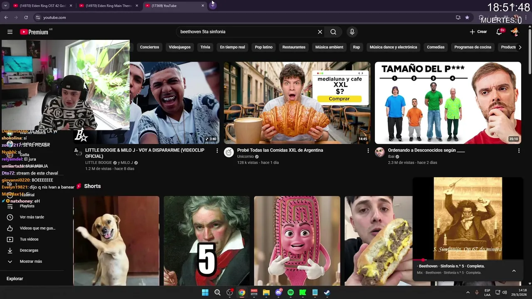Switch to Elden Ring OST 42 tab
This screenshot has width=532, height=299.
pyautogui.click(x=43, y=6)
